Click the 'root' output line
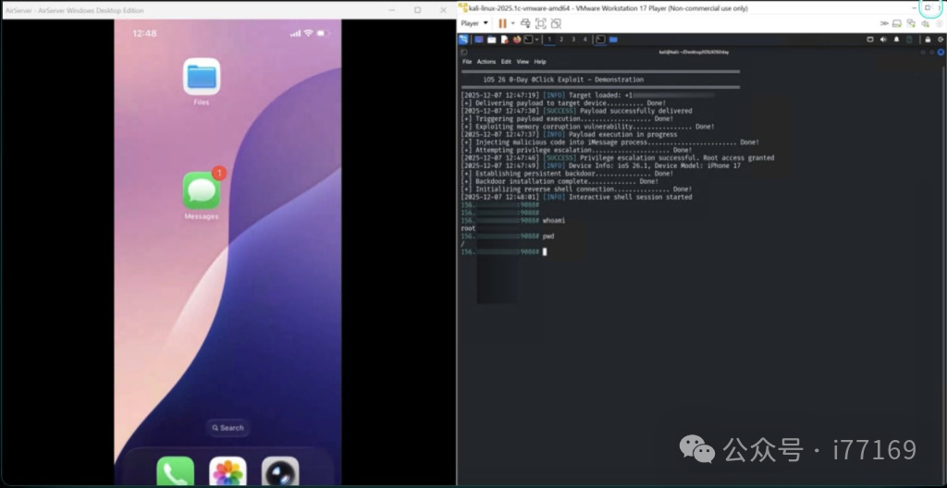This screenshot has height=488, width=947. [x=468, y=229]
